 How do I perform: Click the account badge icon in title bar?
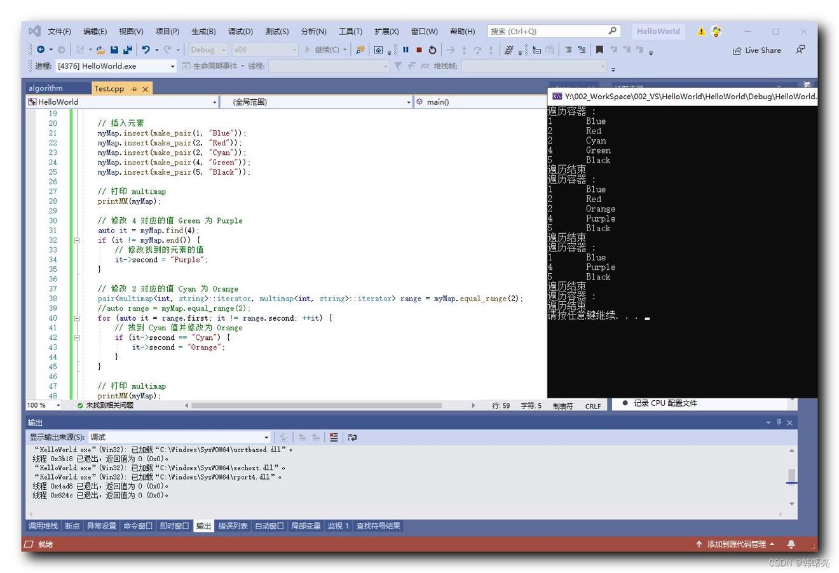coord(716,31)
